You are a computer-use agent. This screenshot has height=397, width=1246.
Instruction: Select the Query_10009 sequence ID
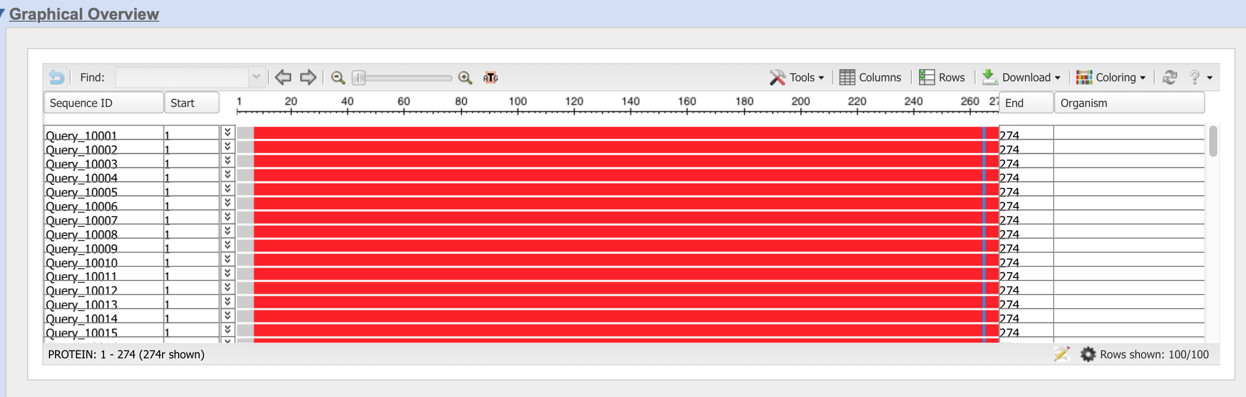pyautogui.click(x=81, y=248)
